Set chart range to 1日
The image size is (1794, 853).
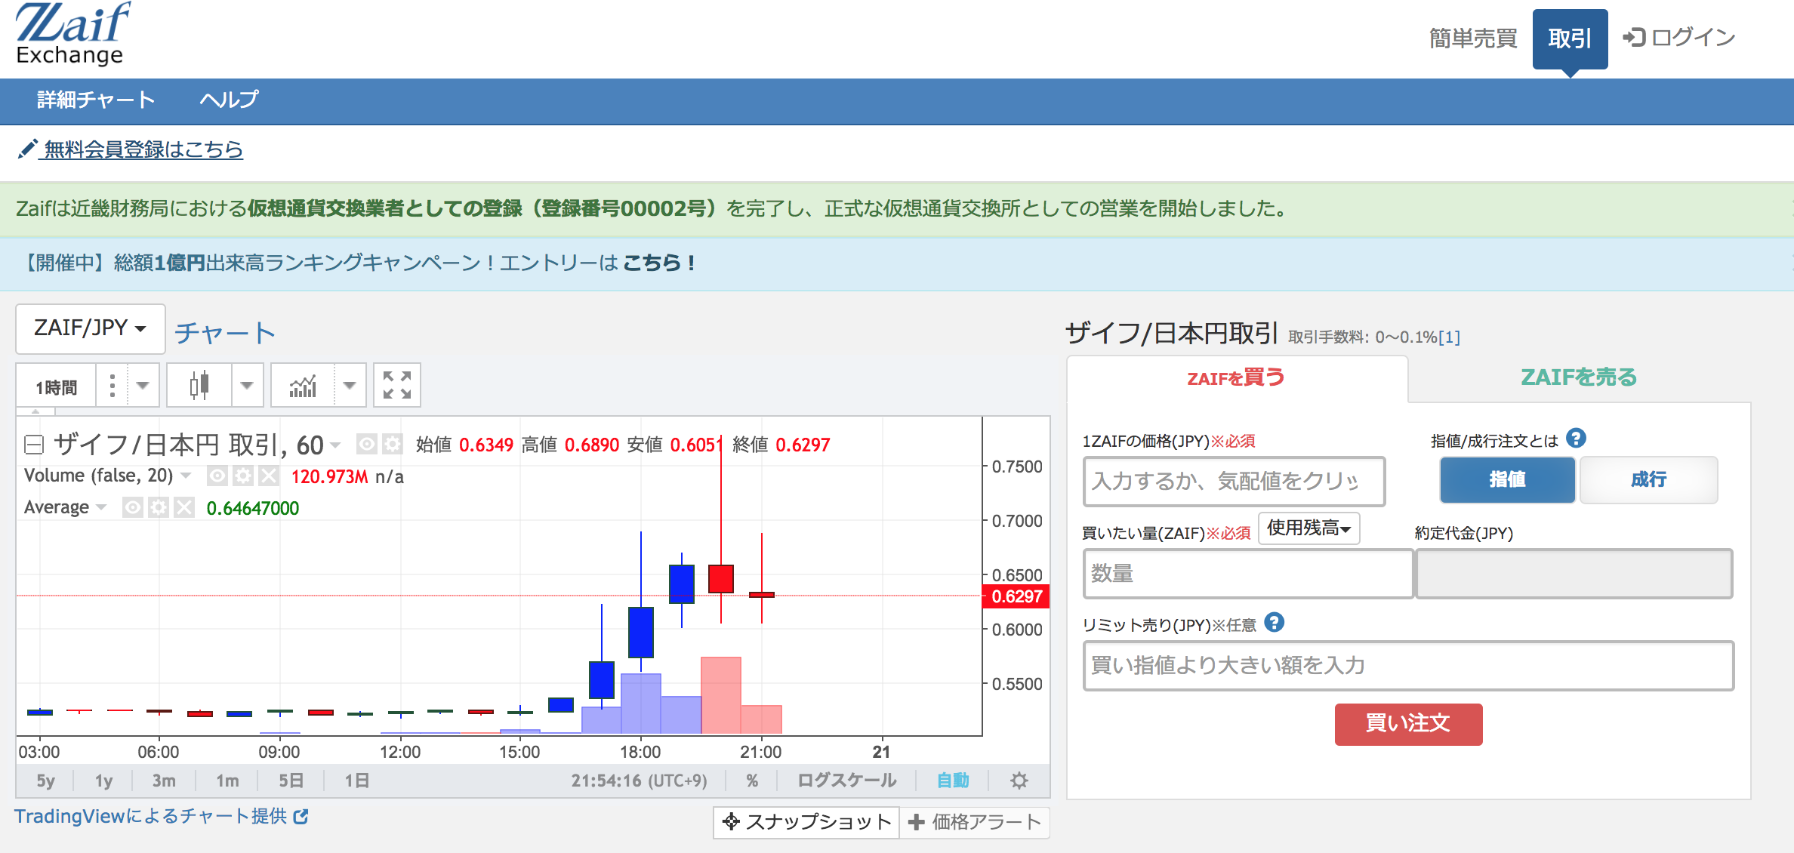(x=356, y=781)
